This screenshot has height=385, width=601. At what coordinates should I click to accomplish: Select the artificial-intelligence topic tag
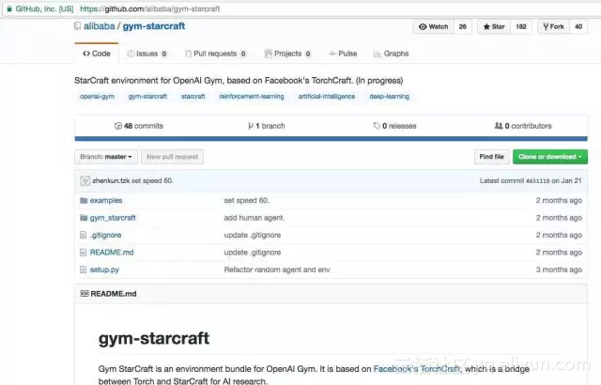[x=327, y=97]
